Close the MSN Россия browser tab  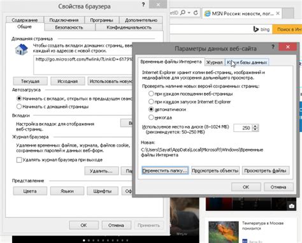pos(278,13)
